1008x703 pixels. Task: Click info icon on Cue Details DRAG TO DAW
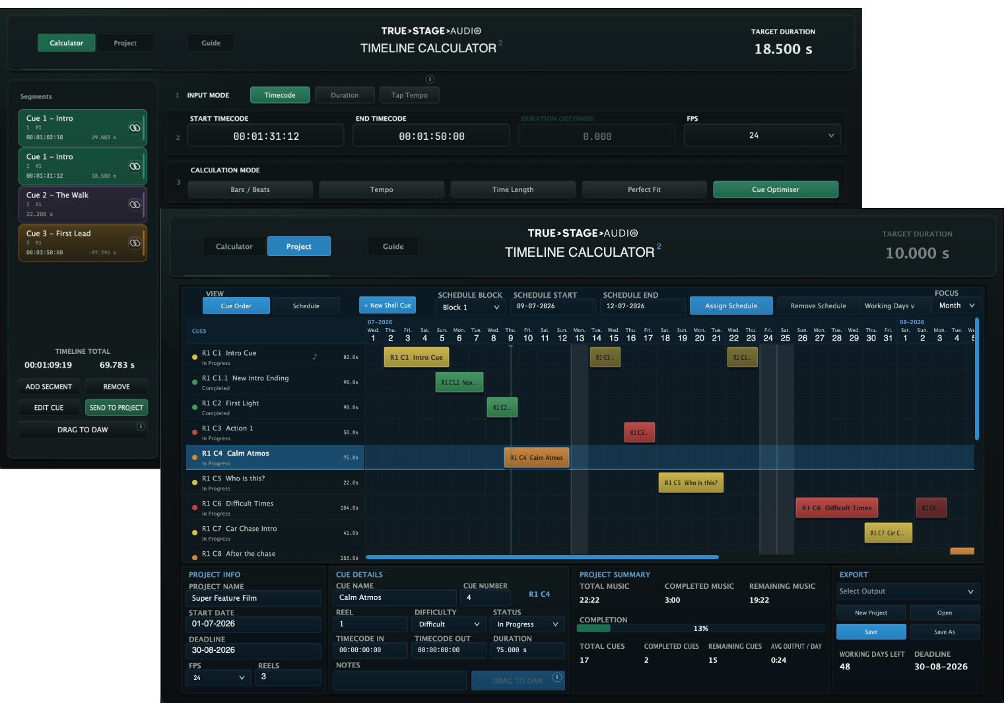click(556, 677)
